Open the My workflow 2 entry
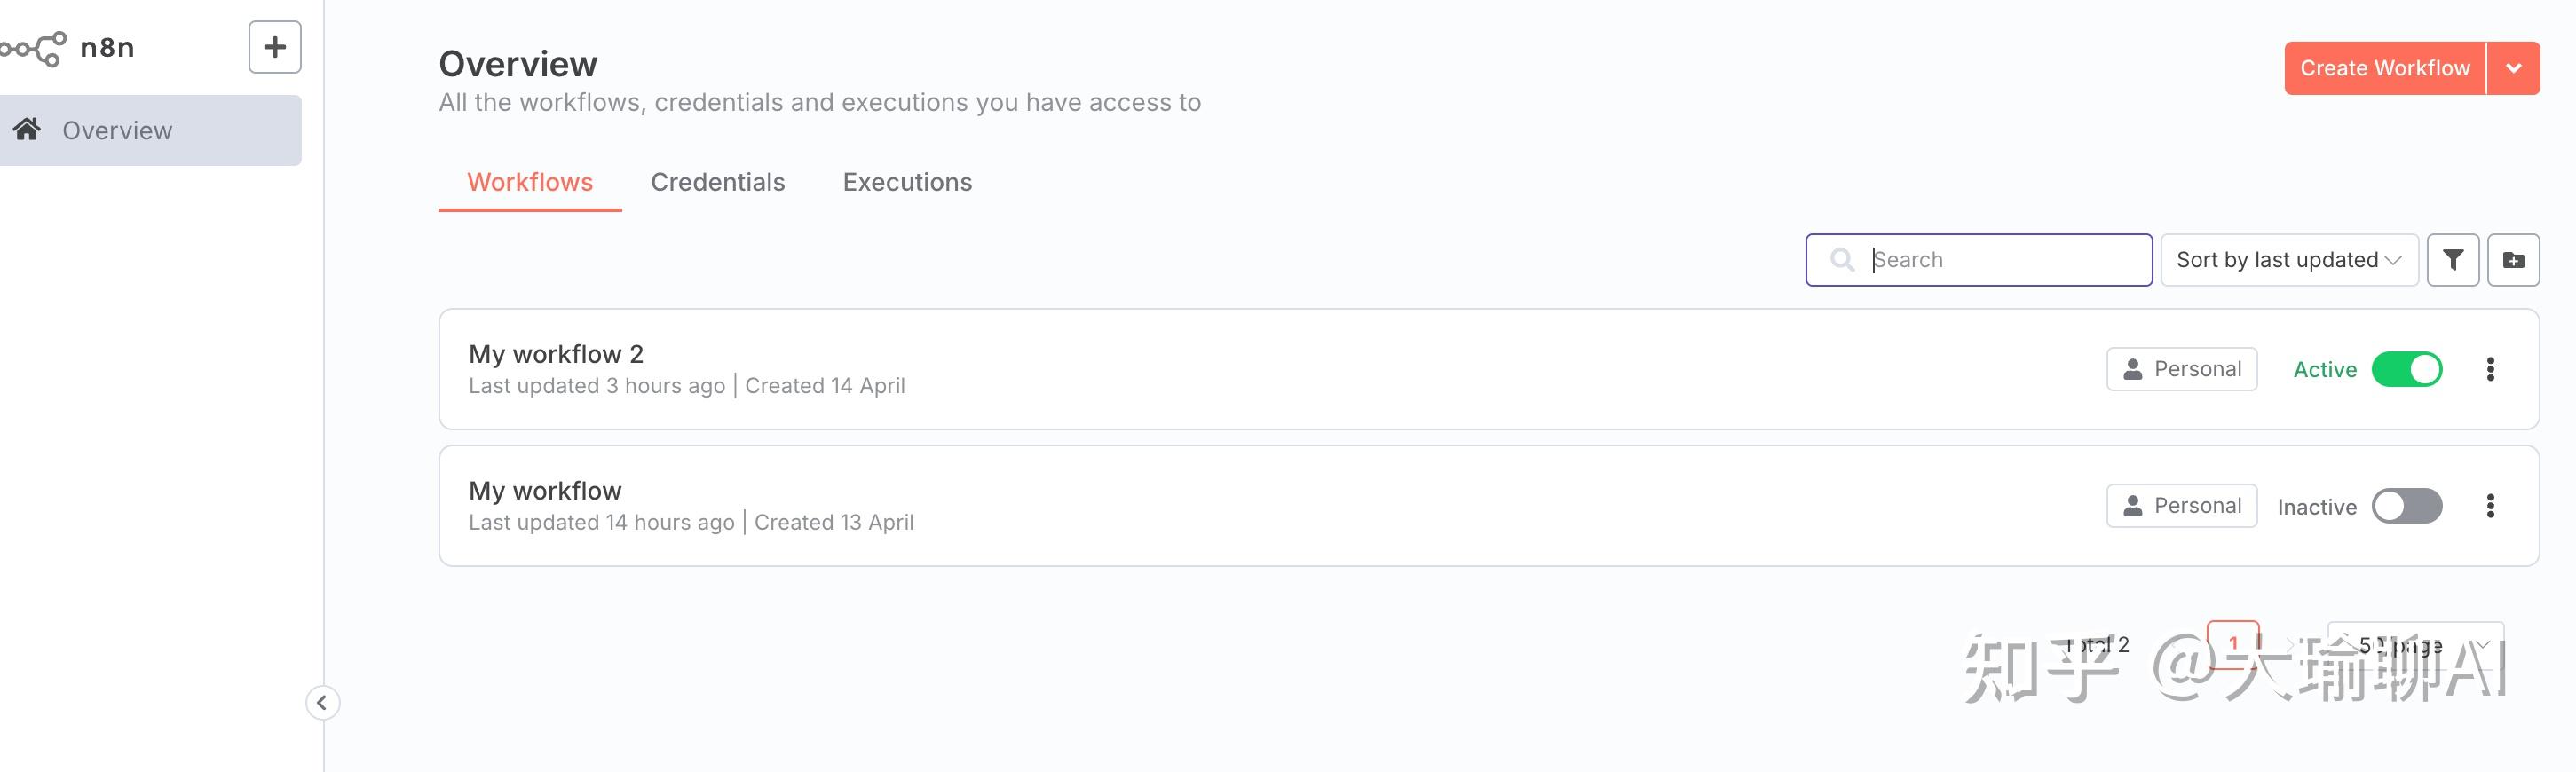The width and height of the screenshot is (2576, 772). click(x=556, y=354)
